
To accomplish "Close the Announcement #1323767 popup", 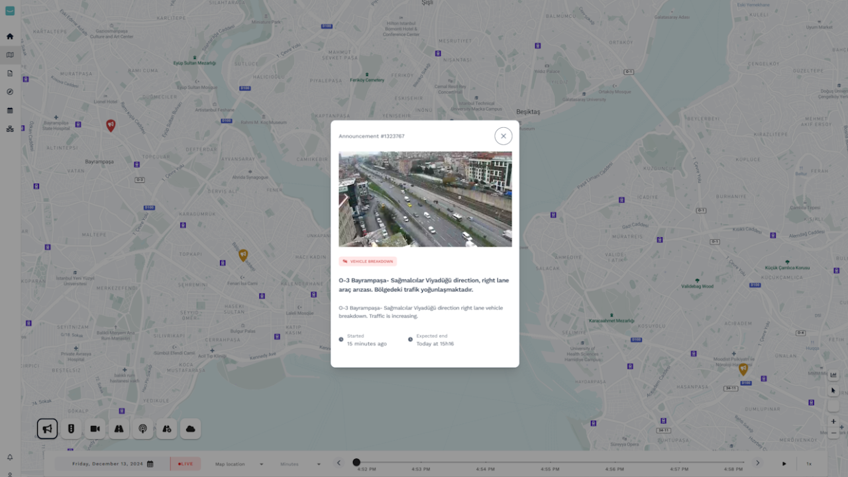I will click(x=503, y=136).
